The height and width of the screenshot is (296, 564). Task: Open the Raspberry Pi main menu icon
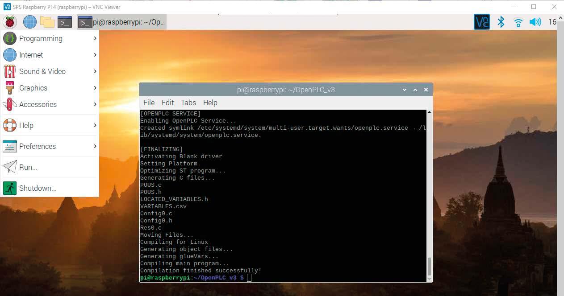point(10,22)
